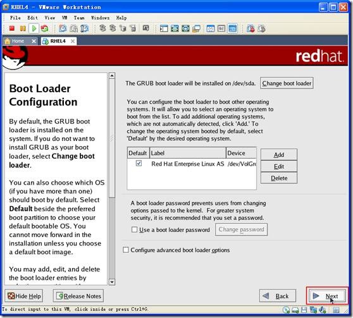Viewport: 353px width, 318px height.
Task: Open the Release Notes
Action: coord(78,296)
